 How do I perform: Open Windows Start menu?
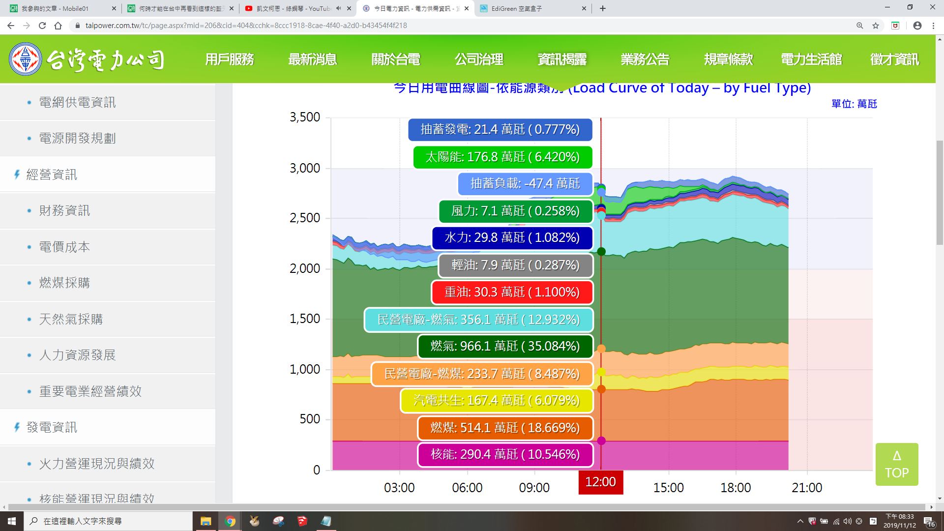click(12, 521)
